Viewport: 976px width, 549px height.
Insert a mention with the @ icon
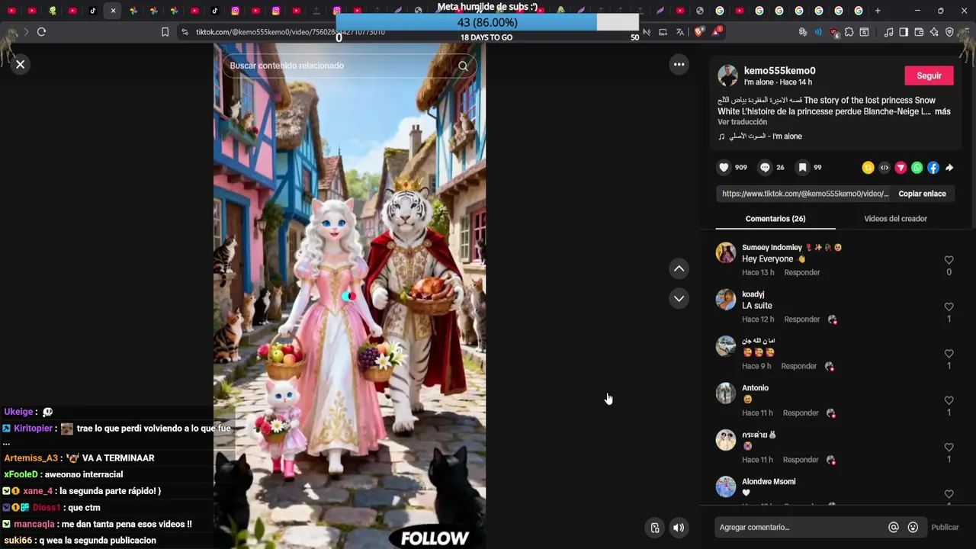894,528
